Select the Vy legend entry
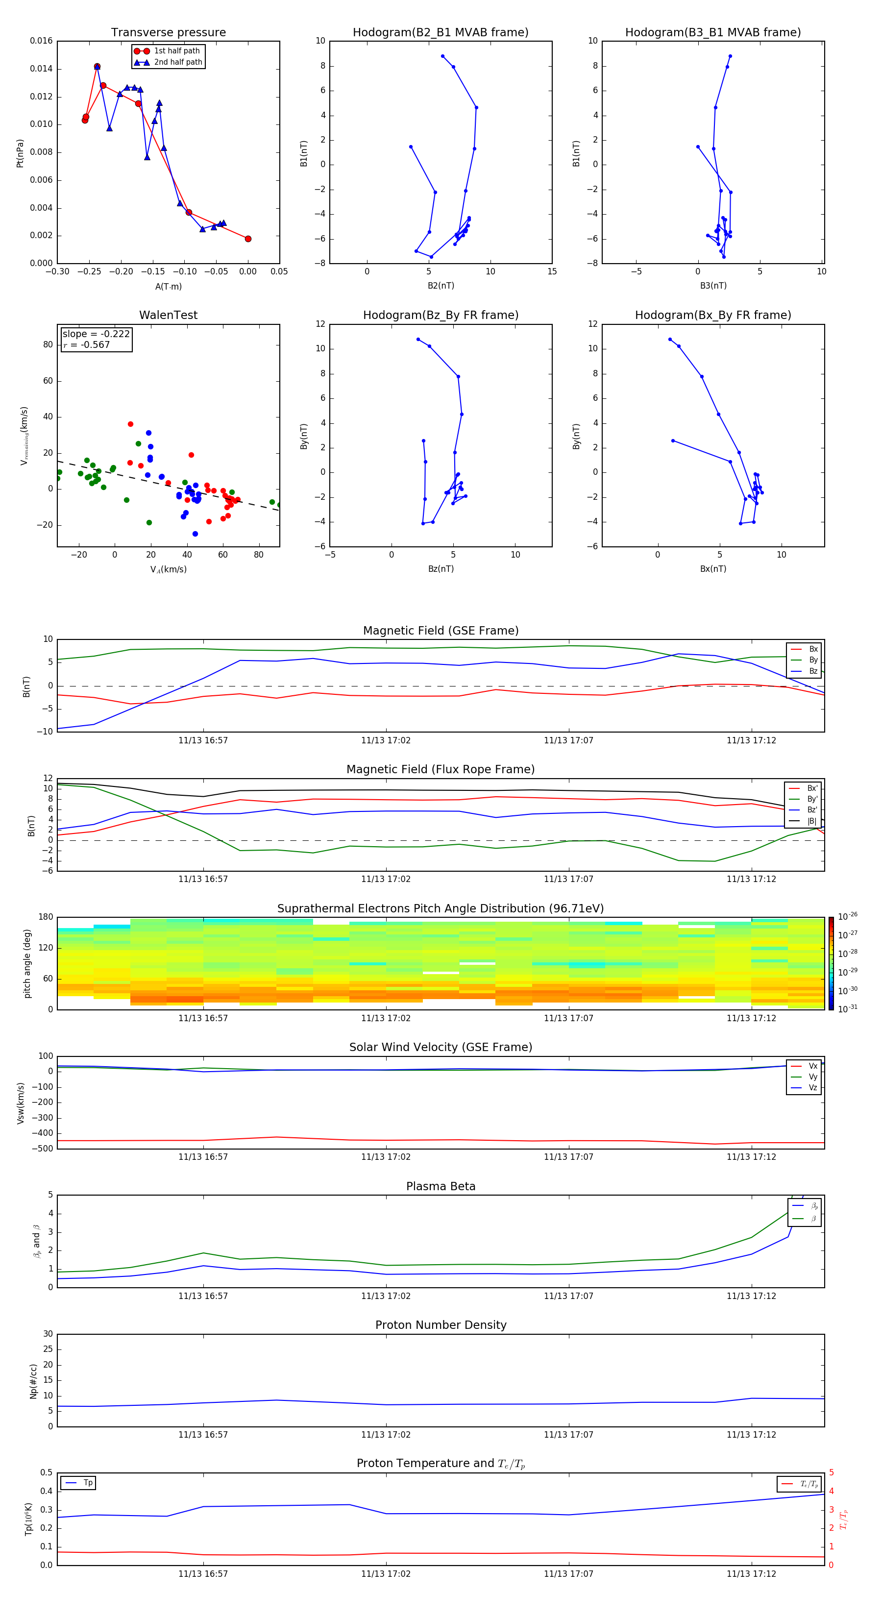Image resolution: width=882 pixels, height=1617 pixels. [804, 1077]
